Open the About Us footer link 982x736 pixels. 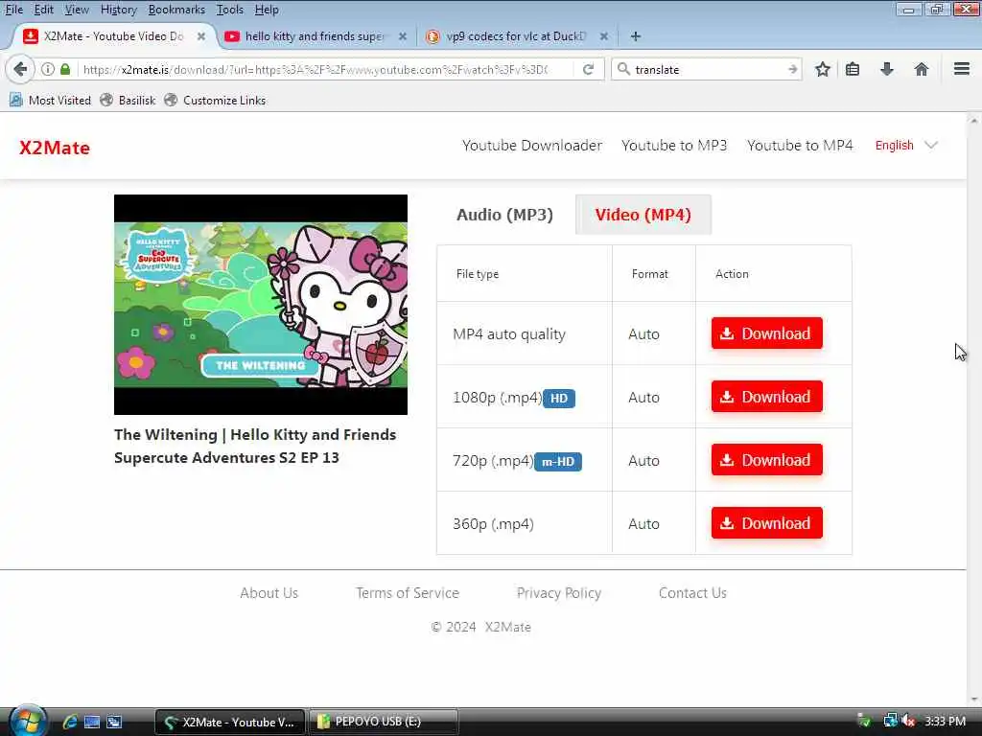[x=269, y=592]
